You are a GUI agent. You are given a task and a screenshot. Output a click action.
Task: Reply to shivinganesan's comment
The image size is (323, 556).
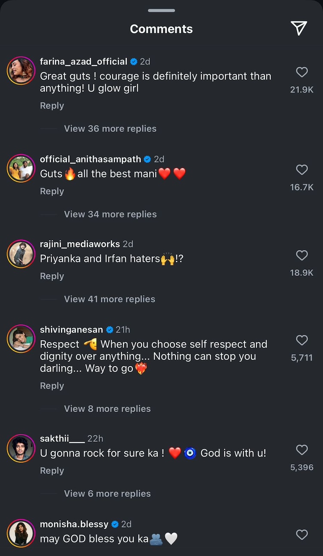pyautogui.click(x=52, y=386)
